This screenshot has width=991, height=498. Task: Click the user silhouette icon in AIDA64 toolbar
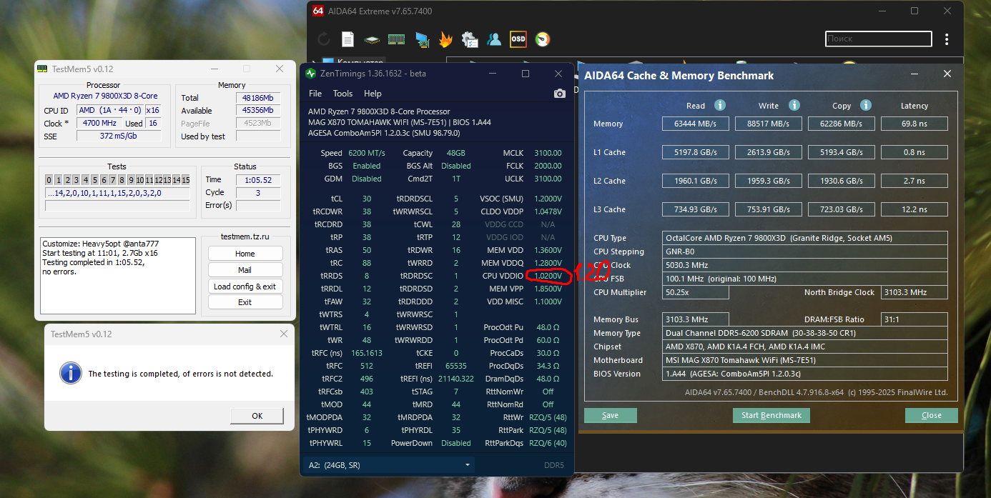[494, 39]
